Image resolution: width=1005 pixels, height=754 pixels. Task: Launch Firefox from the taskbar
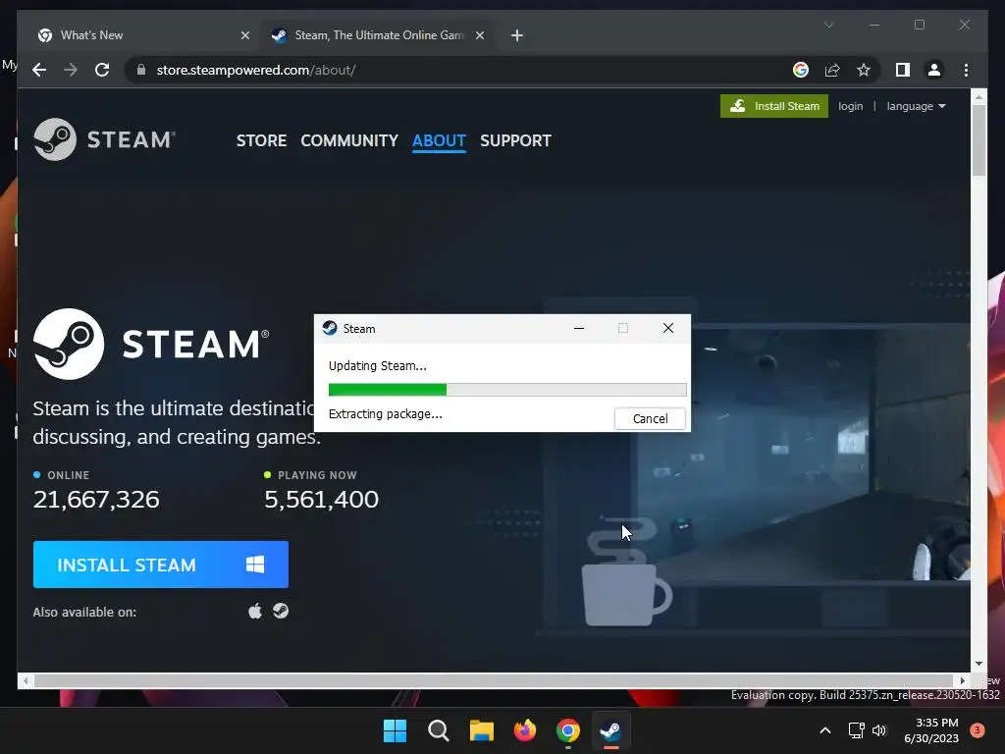tap(524, 730)
